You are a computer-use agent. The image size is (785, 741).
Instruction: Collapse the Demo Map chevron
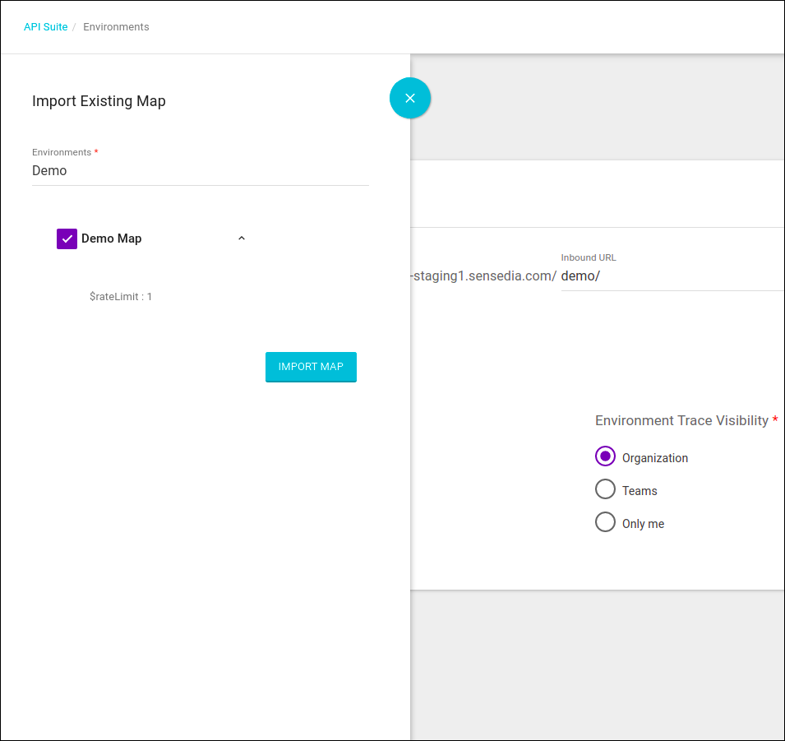tap(242, 239)
